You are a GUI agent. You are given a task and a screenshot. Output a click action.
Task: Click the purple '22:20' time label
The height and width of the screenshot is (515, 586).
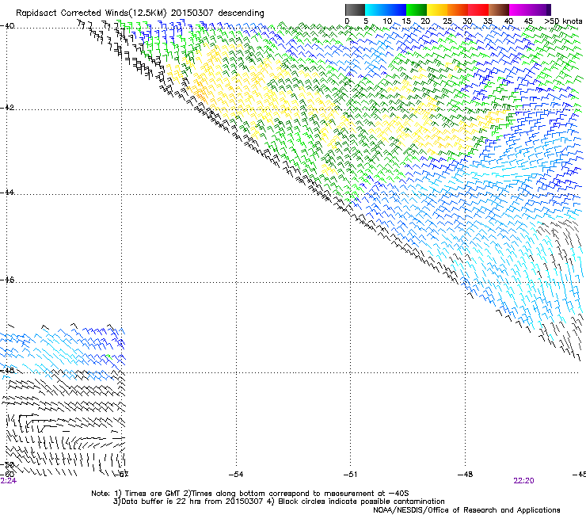click(523, 481)
